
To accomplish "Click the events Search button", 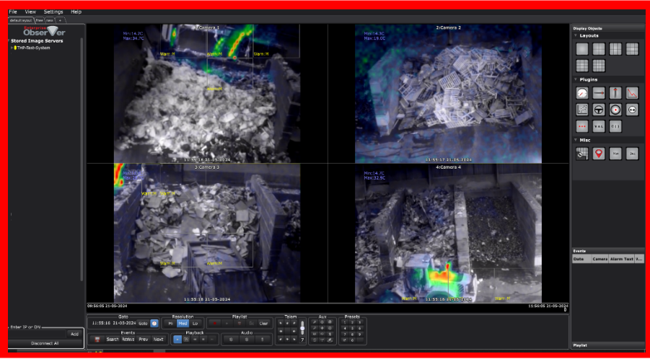I will pyautogui.click(x=113, y=339).
